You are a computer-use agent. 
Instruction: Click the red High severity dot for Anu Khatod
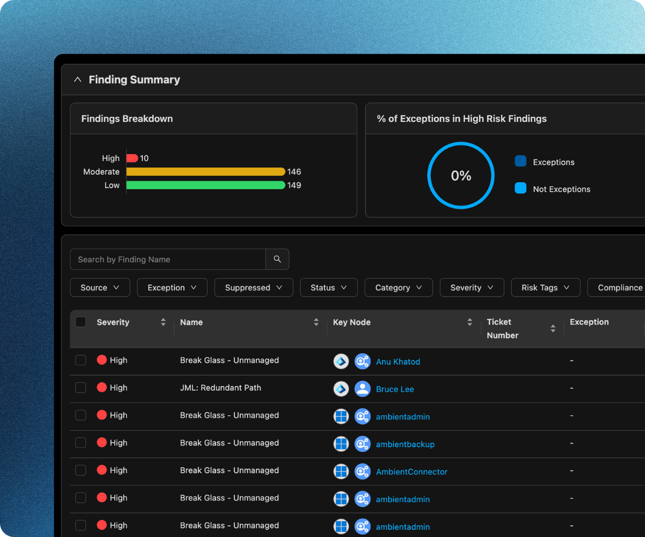tap(101, 360)
